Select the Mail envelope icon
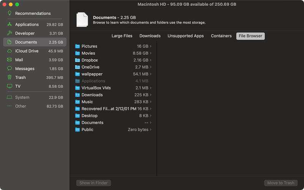This screenshot has height=190, width=304. pos(9,60)
